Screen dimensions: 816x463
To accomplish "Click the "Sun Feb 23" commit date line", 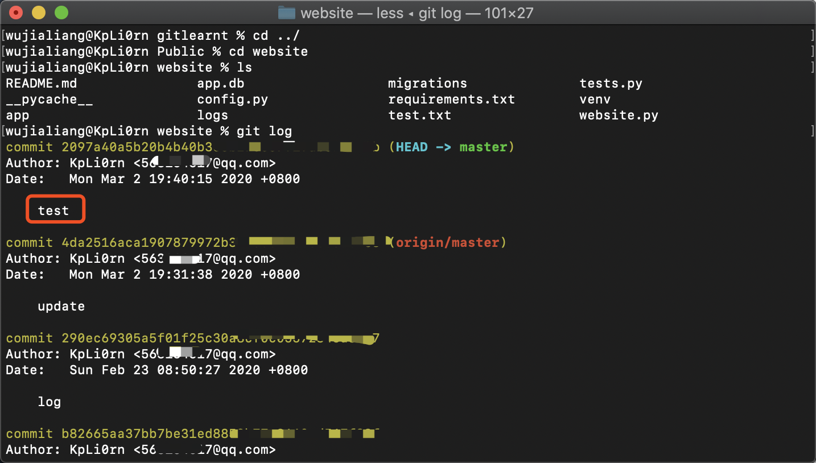I will pos(188,370).
